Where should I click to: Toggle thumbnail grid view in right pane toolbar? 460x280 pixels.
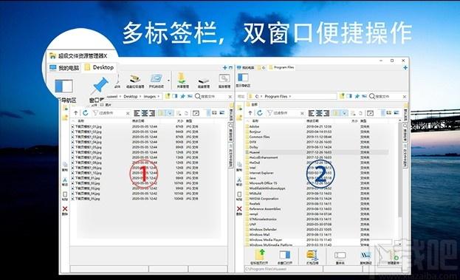388,113
